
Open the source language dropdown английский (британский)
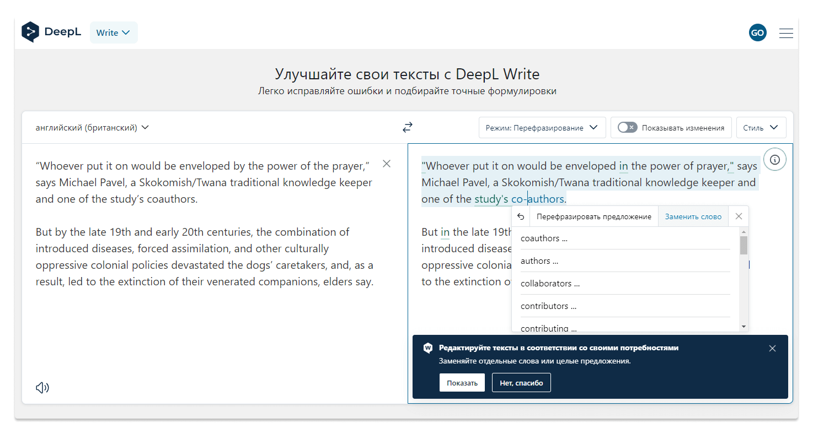pos(92,128)
